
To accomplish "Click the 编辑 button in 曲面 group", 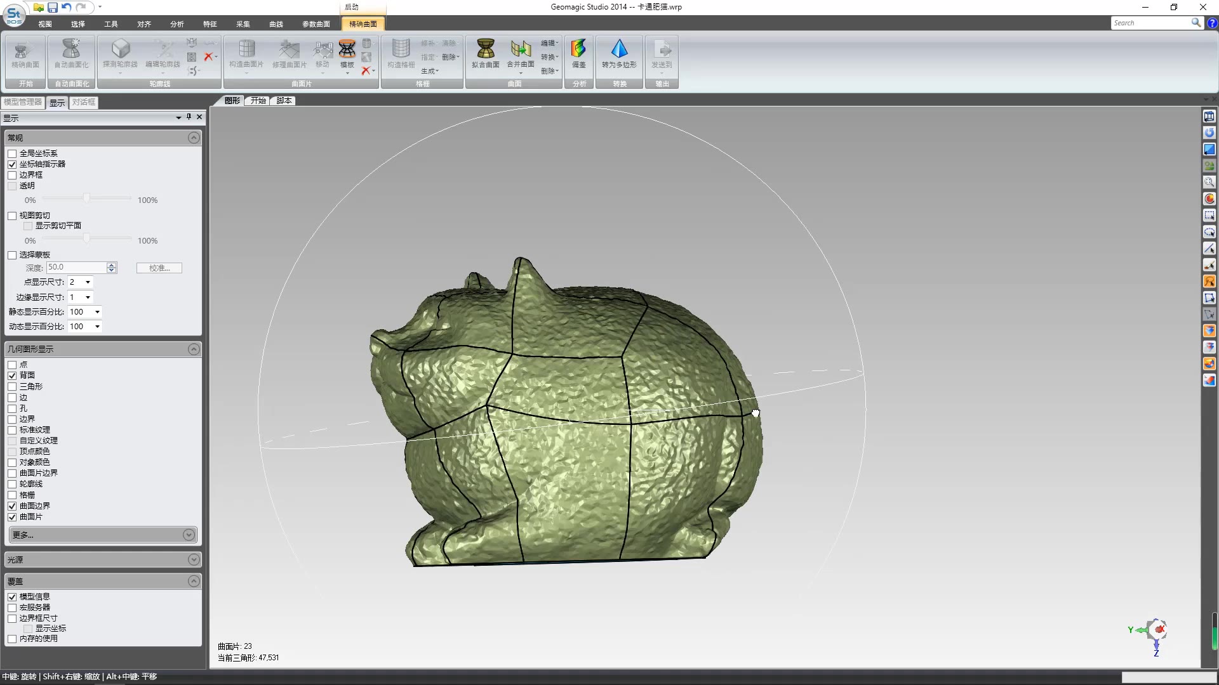I will coord(550,43).
